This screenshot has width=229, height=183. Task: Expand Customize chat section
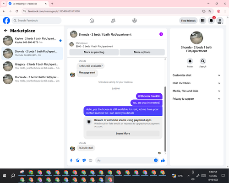(196, 75)
